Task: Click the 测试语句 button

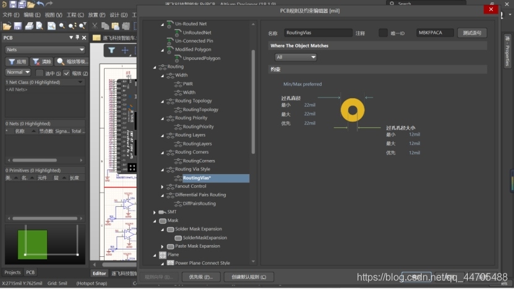Action: [x=472, y=33]
